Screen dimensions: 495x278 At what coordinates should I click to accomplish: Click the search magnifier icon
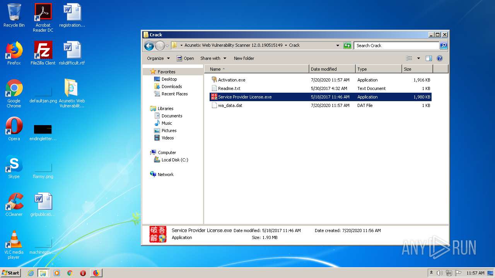tap(444, 46)
